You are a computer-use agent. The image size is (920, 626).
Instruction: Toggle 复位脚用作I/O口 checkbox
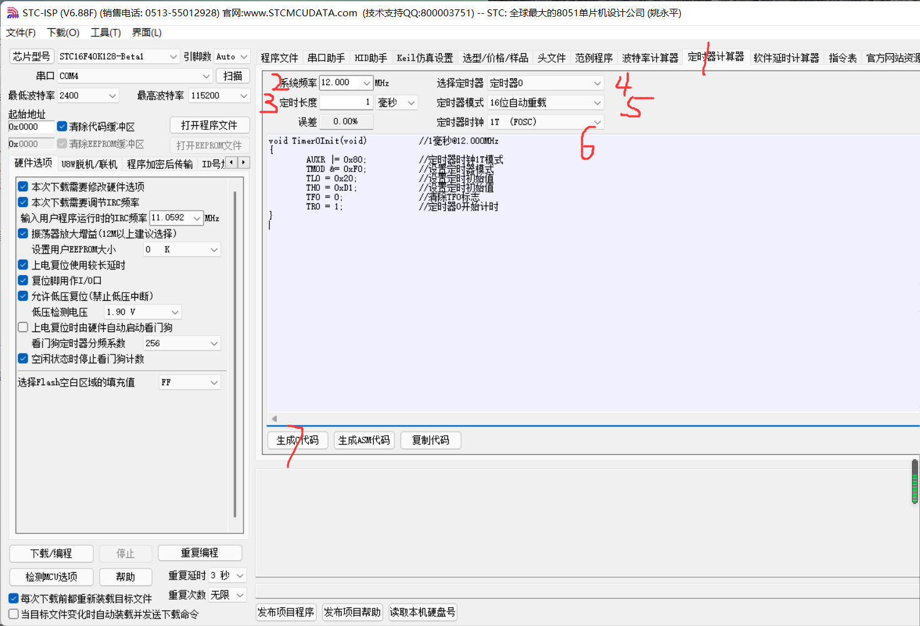[23, 280]
